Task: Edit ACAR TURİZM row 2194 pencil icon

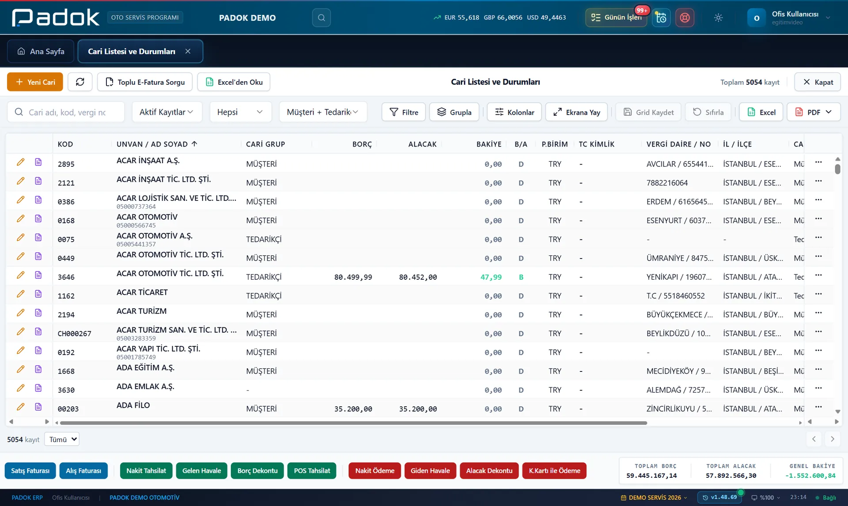Action: [20, 313]
